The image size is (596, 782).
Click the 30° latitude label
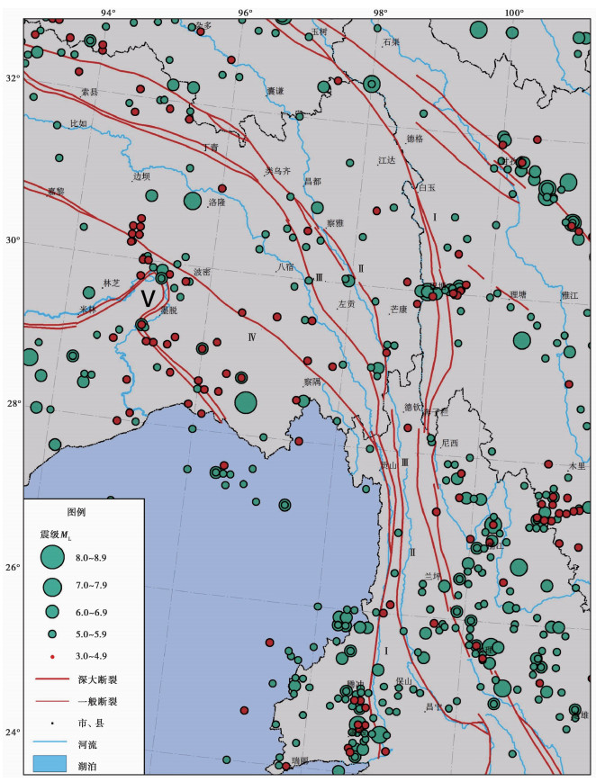(x=13, y=240)
